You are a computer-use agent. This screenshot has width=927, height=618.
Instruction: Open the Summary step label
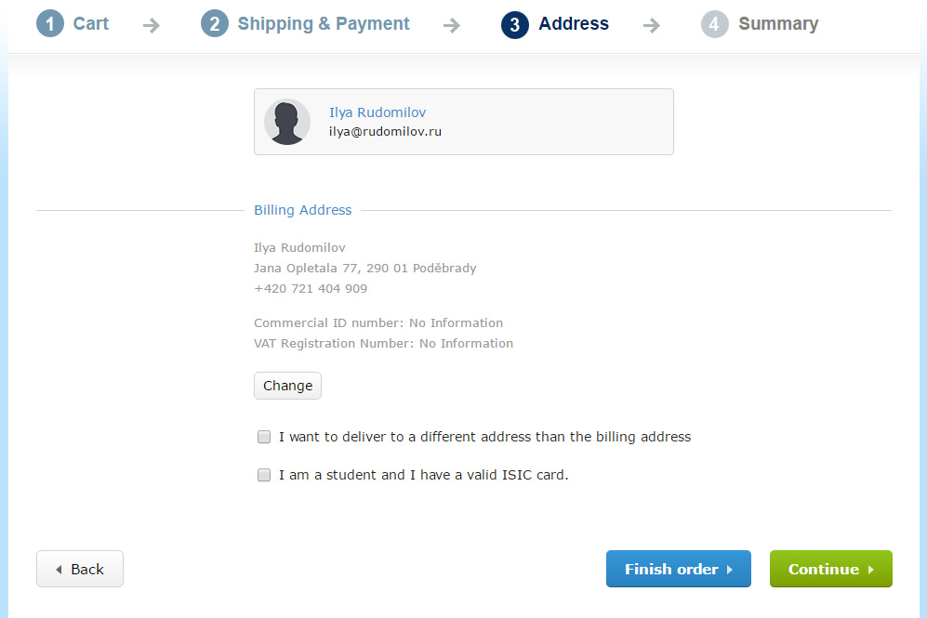(778, 23)
